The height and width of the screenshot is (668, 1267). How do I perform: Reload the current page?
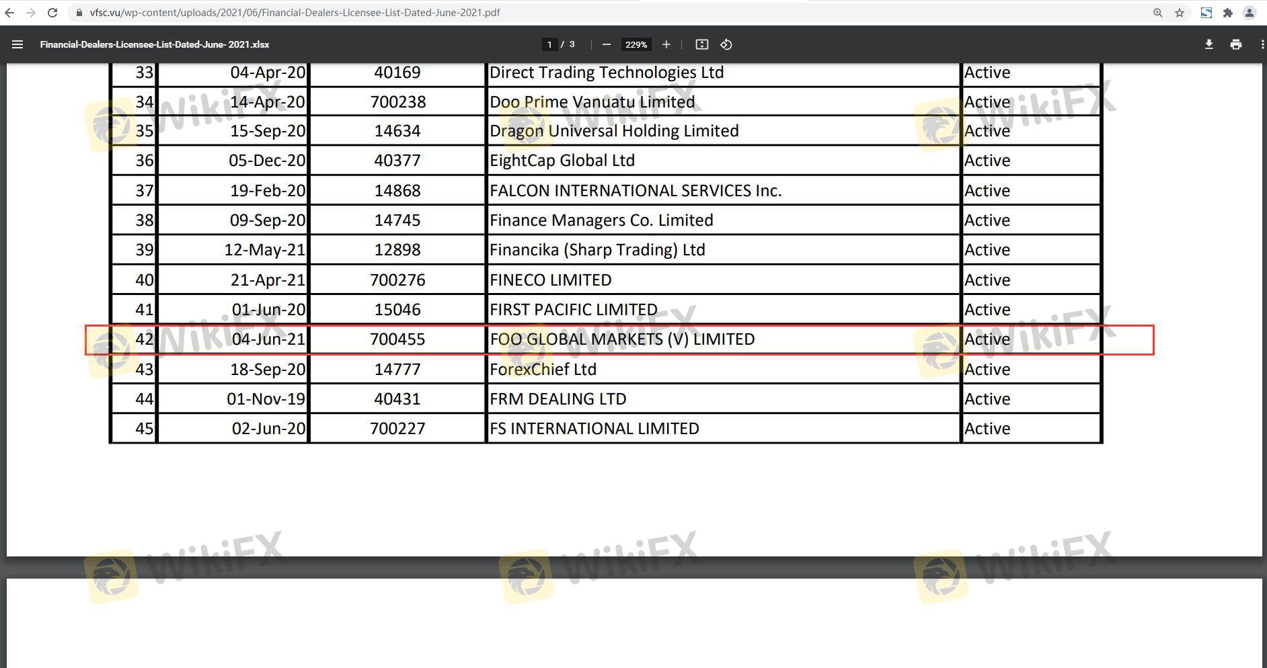(x=52, y=12)
